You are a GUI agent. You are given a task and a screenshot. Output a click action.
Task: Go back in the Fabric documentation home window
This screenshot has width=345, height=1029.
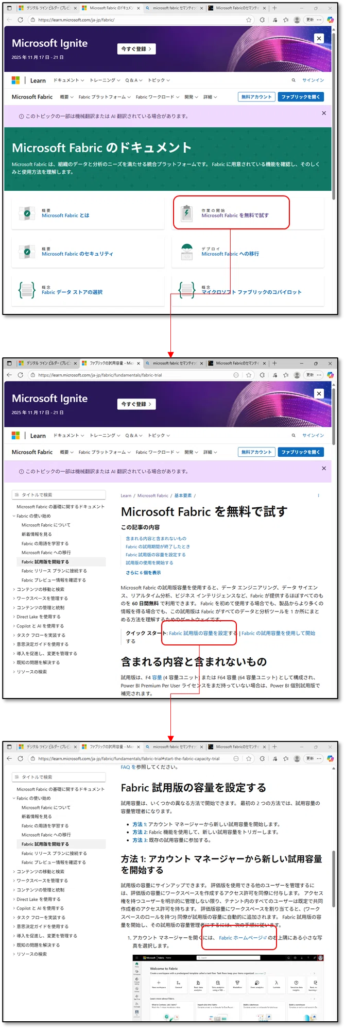(9, 20)
